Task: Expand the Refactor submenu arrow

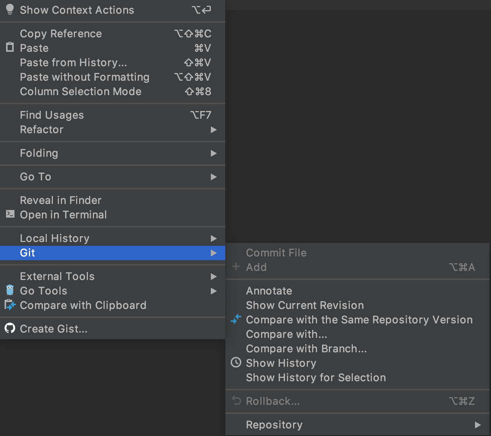Action: 214,130
